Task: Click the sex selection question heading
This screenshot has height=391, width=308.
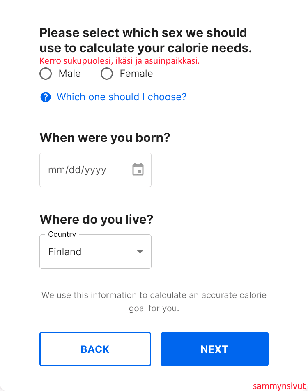Action: tap(145, 40)
